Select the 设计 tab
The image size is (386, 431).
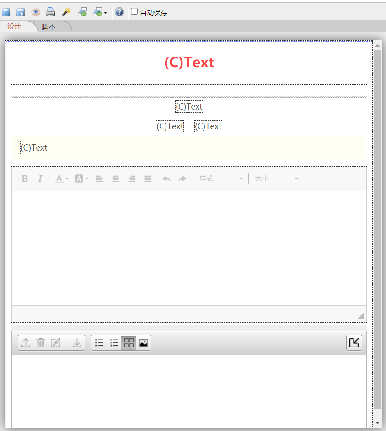click(14, 26)
